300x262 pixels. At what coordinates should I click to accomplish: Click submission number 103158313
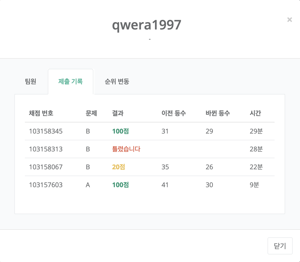(x=46, y=149)
